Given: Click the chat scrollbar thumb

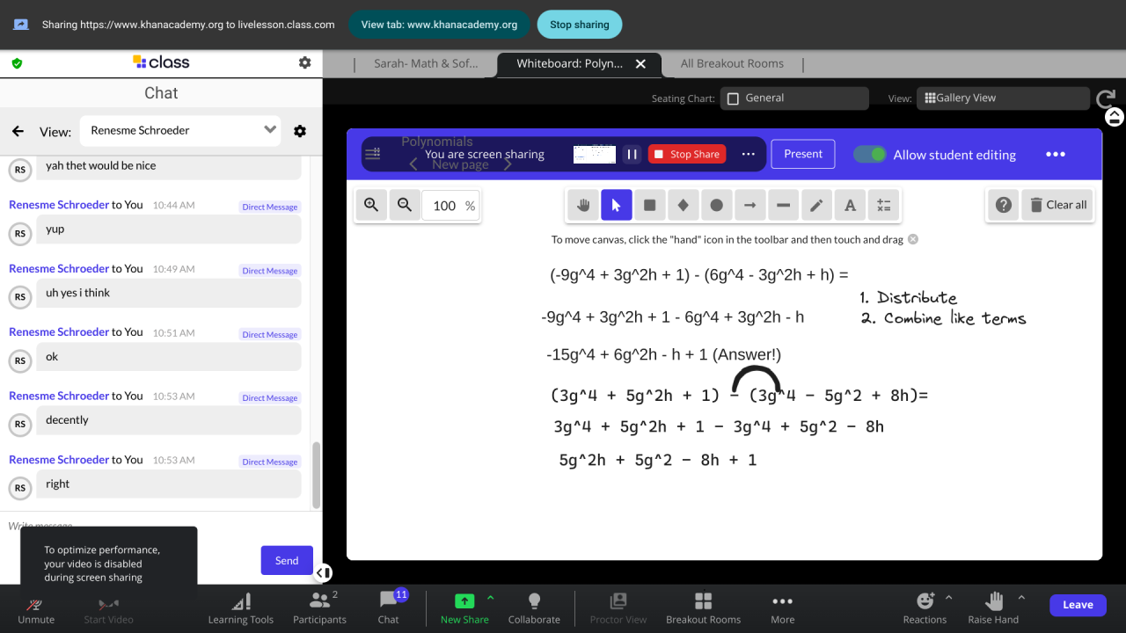Looking at the screenshot, I should click(x=317, y=475).
